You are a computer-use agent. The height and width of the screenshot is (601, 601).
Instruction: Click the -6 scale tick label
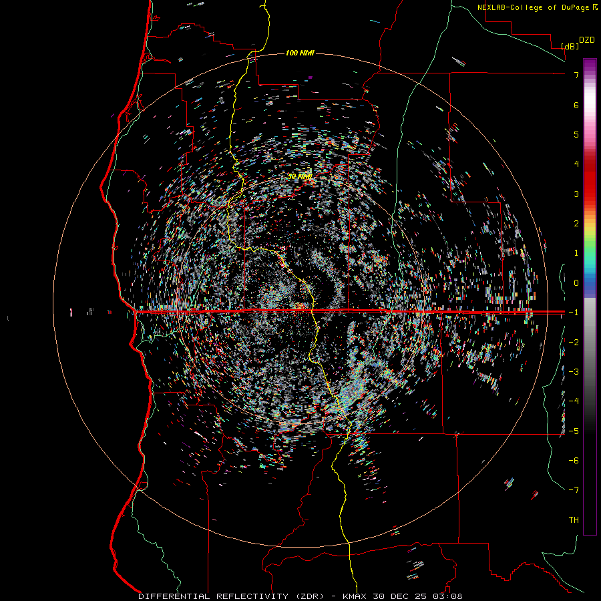coord(574,461)
